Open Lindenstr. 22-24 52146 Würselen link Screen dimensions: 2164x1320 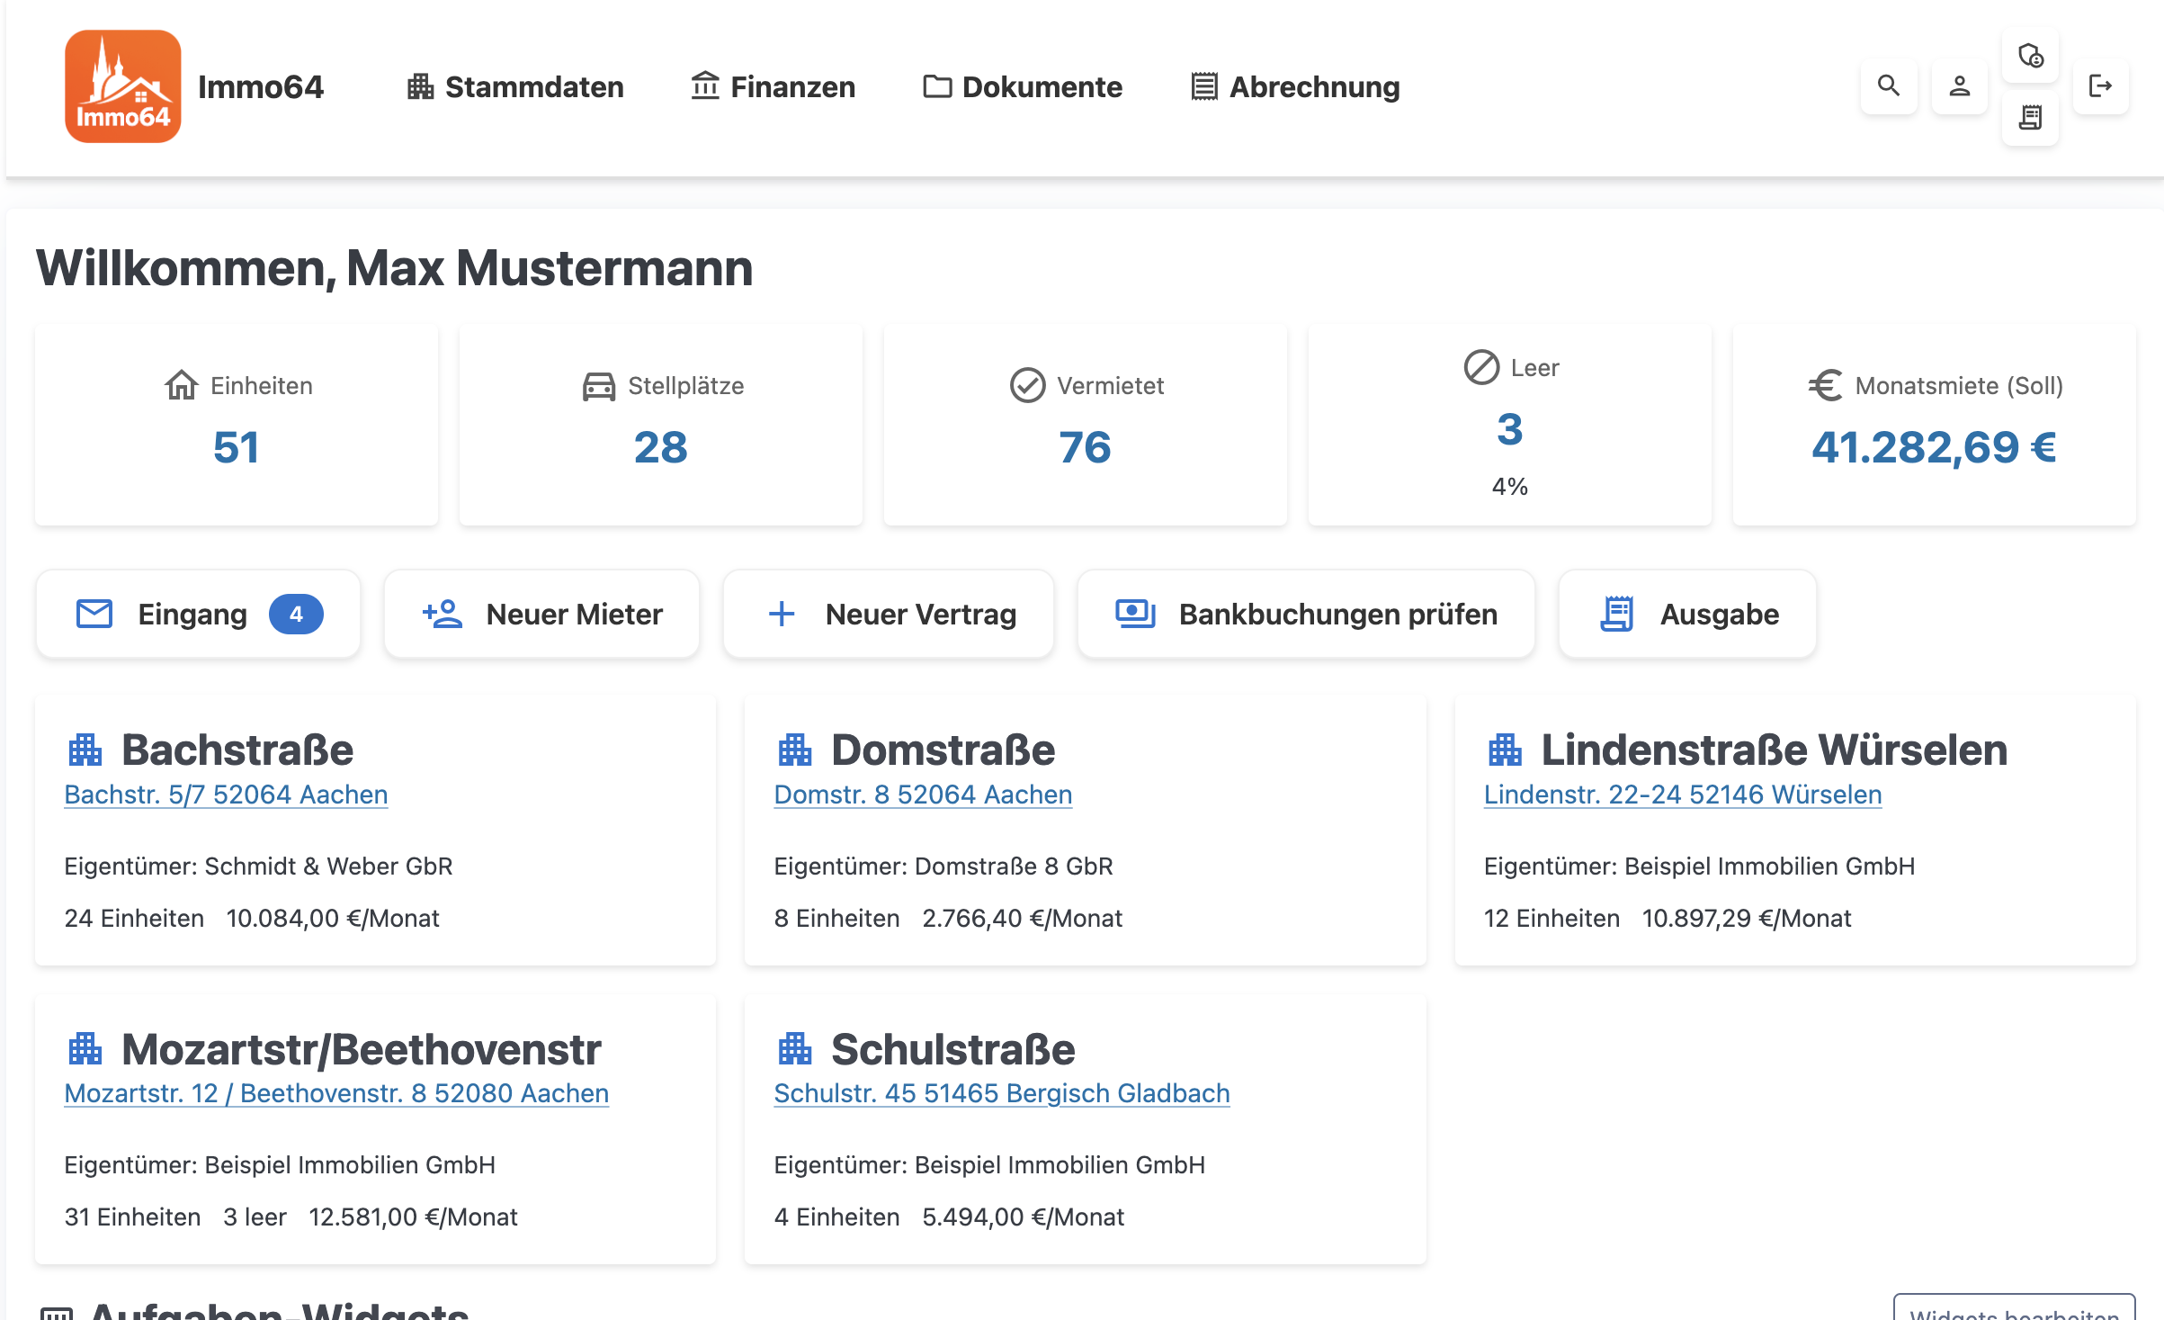[x=1682, y=795]
